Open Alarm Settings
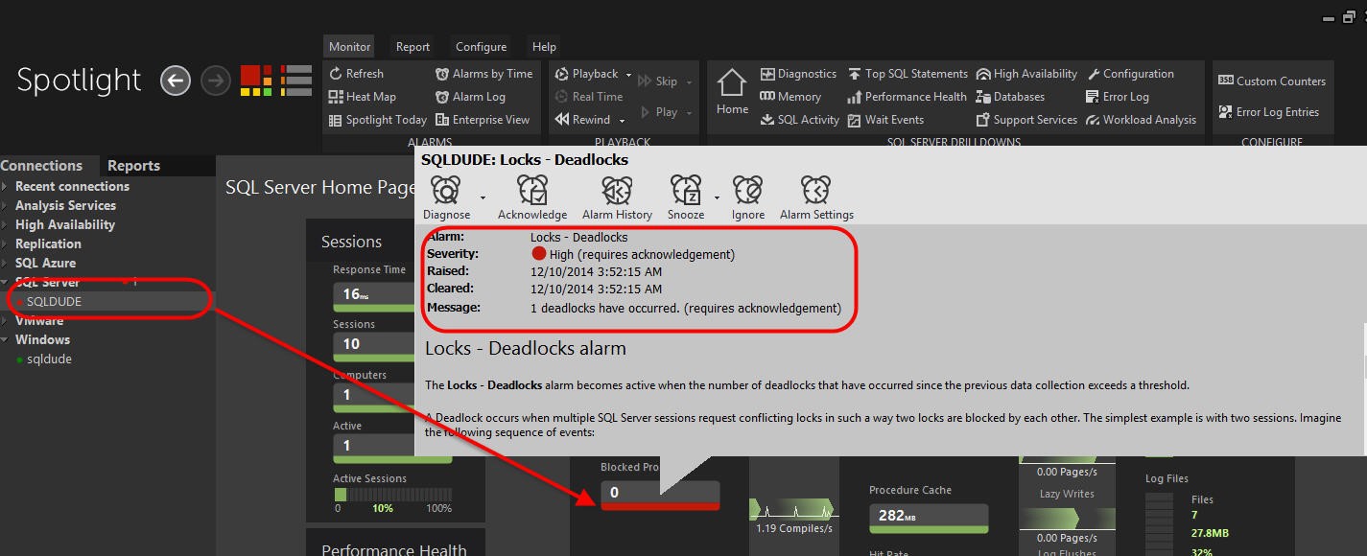The height and width of the screenshot is (556, 1367). 816,197
